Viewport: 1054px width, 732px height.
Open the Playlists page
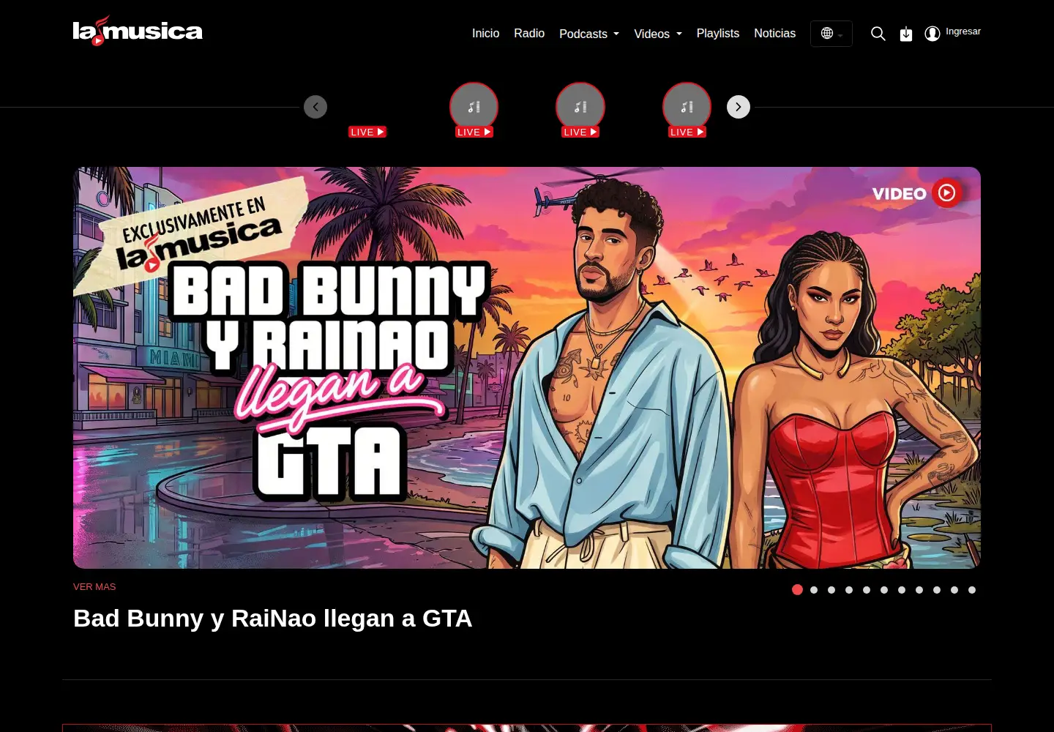pyautogui.click(x=718, y=34)
